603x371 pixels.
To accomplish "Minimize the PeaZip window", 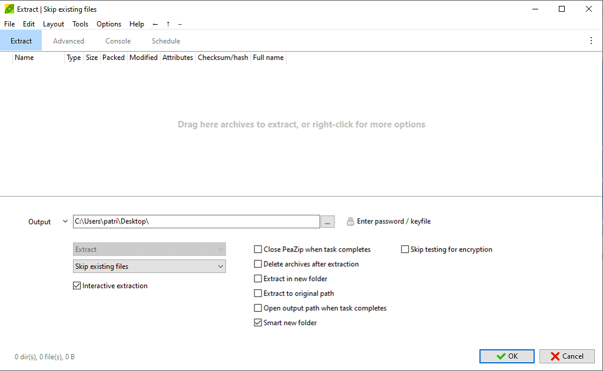I will pyautogui.click(x=535, y=9).
